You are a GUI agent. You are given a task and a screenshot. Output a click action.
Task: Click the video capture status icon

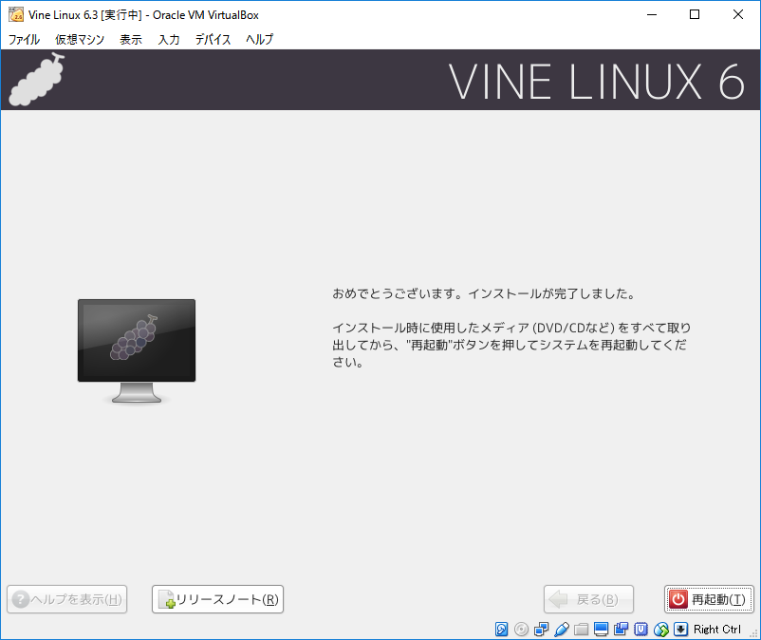click(622, 630)
